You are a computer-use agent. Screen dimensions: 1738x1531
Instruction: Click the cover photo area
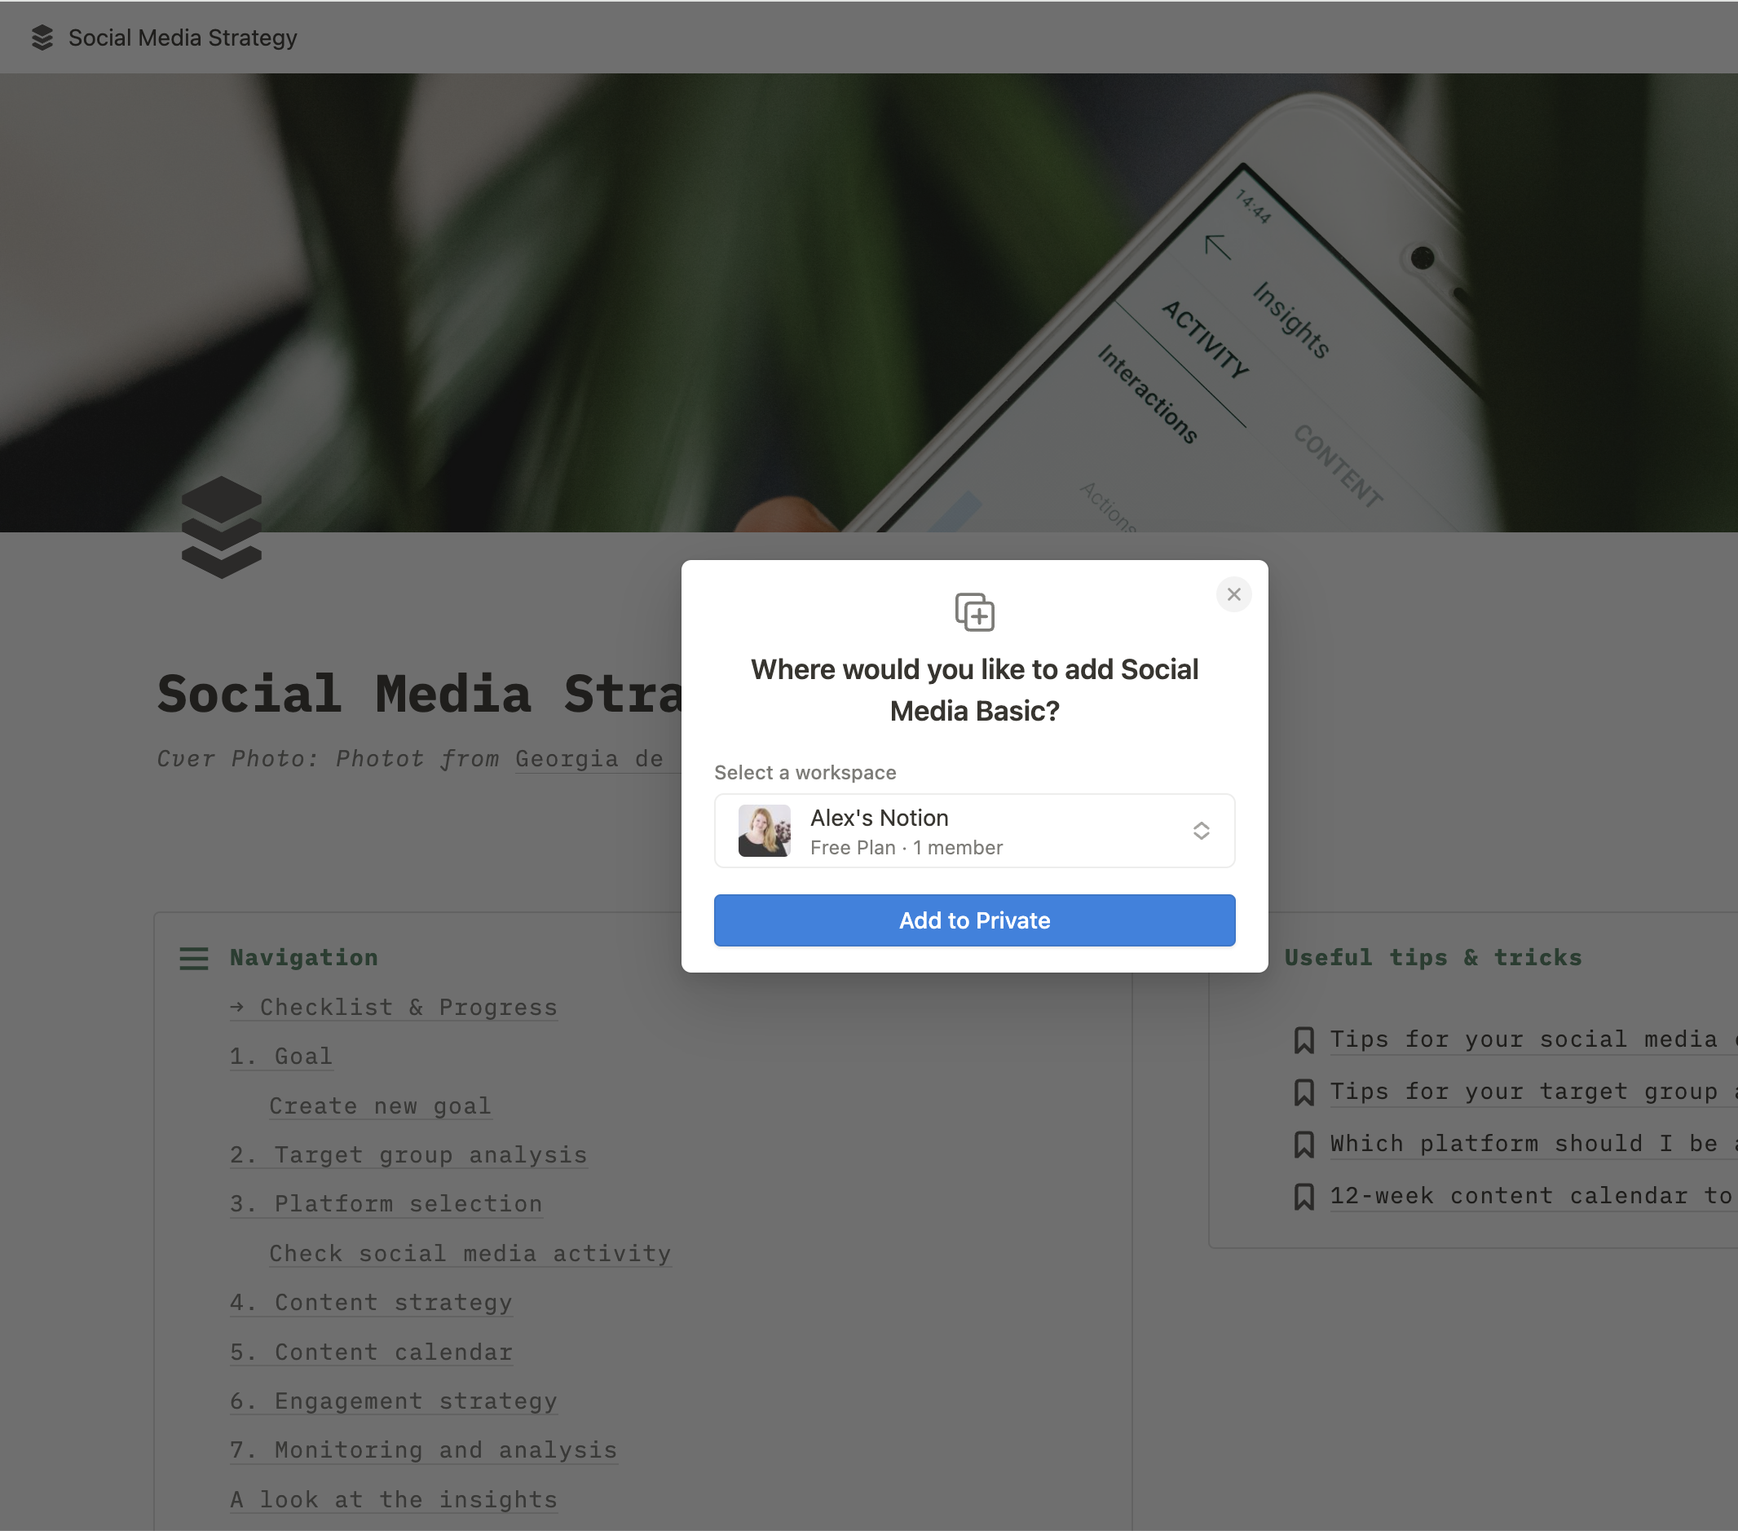[869, 296]
